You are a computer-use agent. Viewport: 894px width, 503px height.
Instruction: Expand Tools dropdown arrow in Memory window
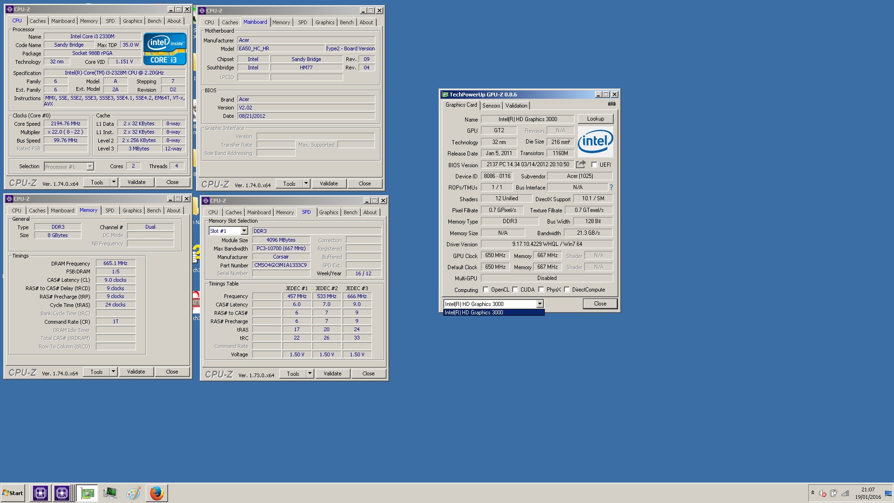[x=113, y=372]
